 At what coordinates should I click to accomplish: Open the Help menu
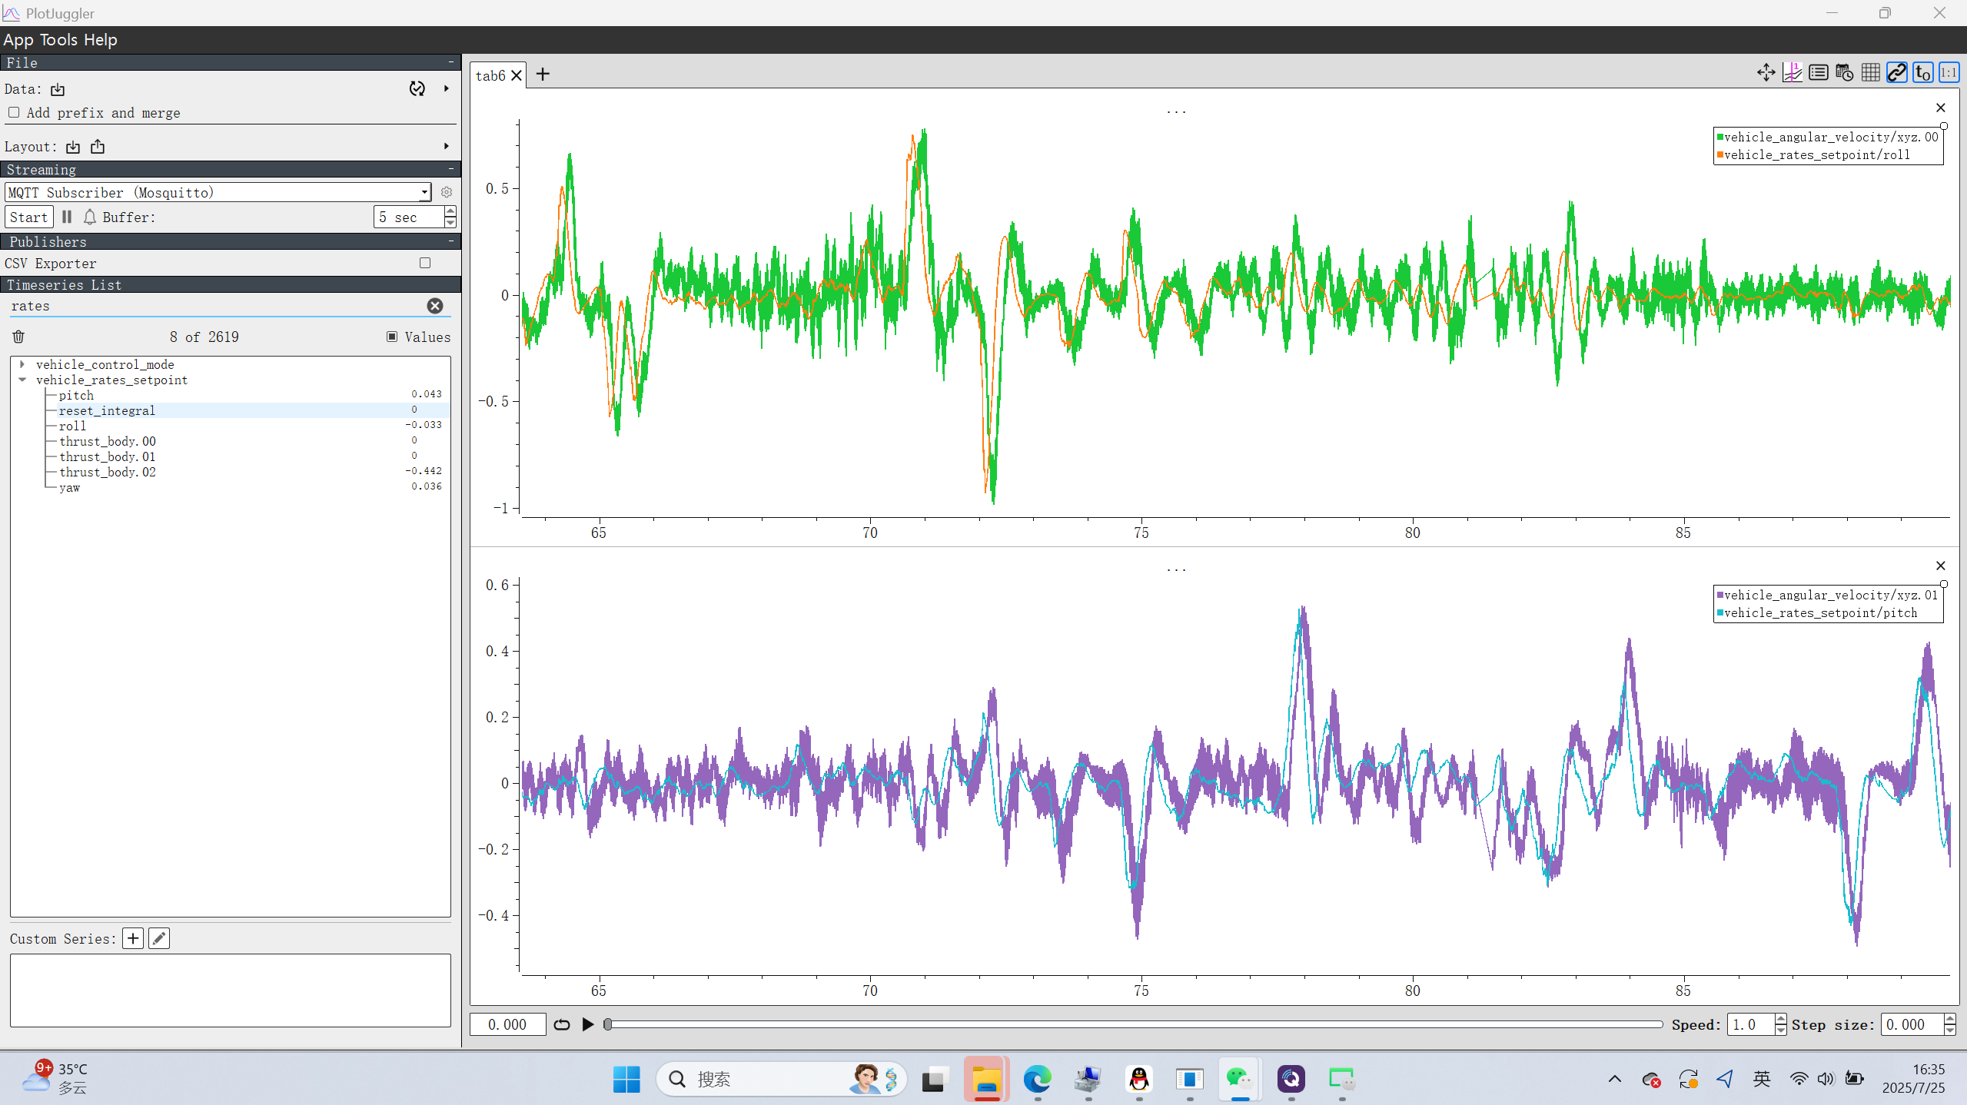click(101, 40)
